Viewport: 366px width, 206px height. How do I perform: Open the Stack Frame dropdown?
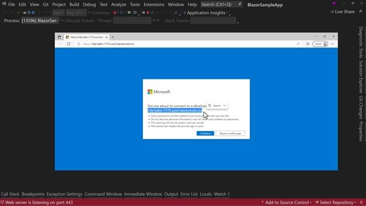click(x=213, y=21)
